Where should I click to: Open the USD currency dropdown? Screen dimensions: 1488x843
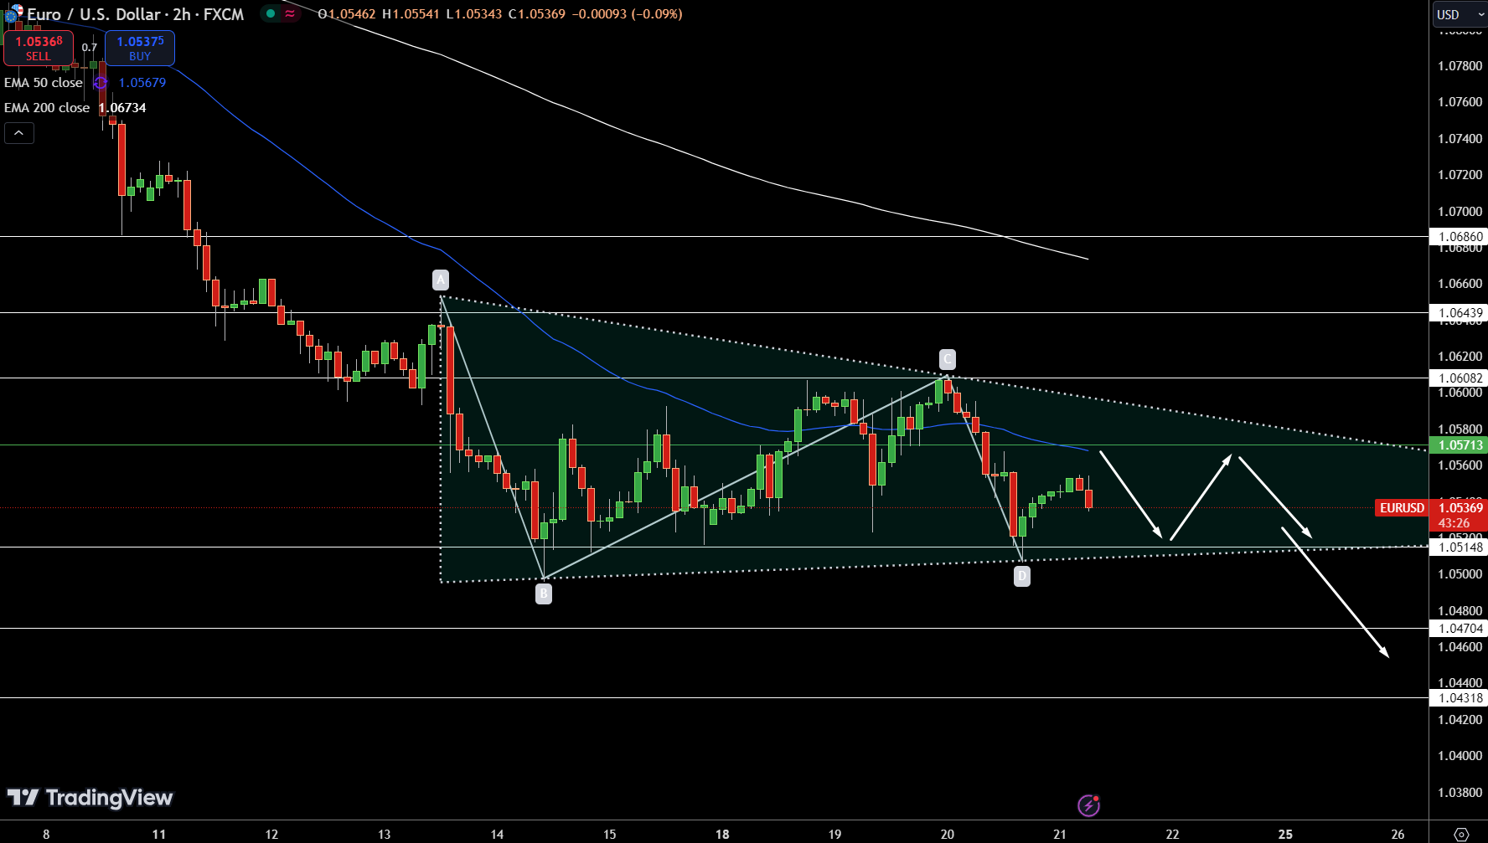coord(1459,14)
